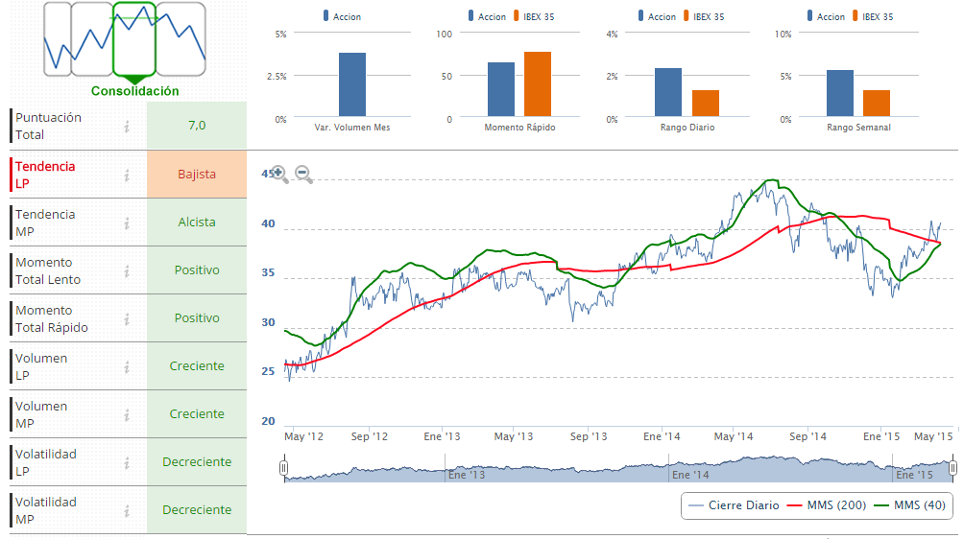The height and width of the screenshot is (539, 964).
Task: Click the right handle of the range navigator
Action: 953,468
